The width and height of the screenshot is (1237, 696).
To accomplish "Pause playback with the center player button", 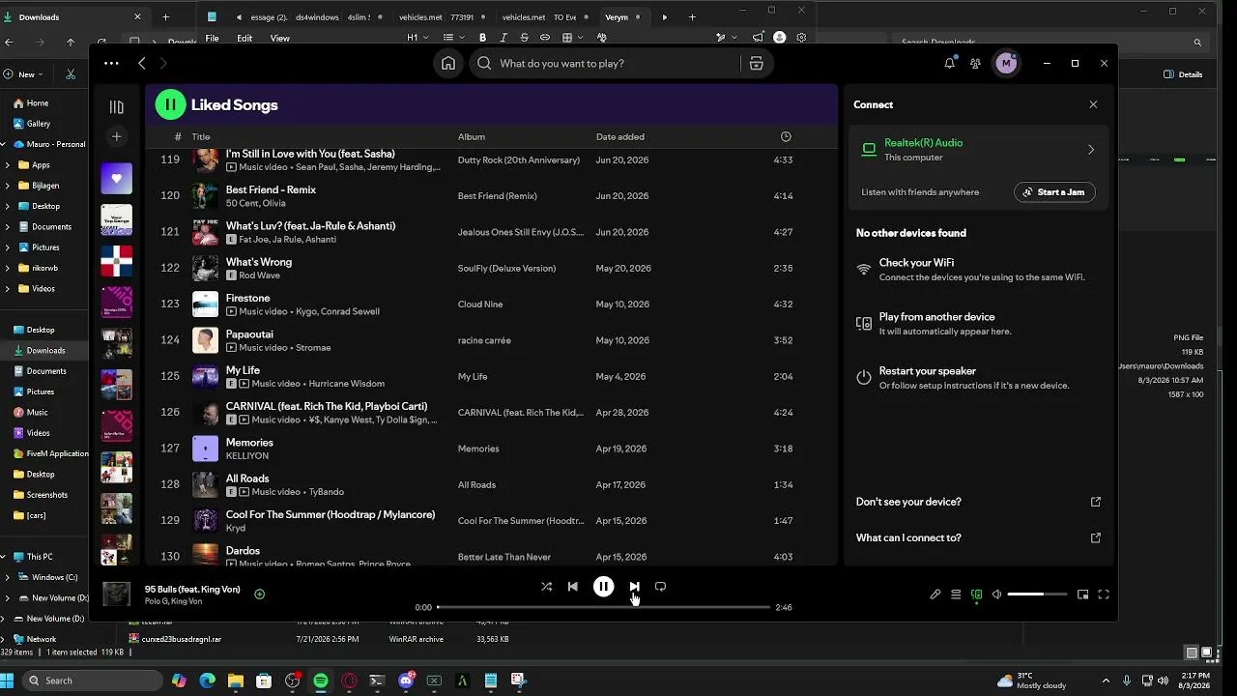I will pyautogui.click(x=603, y=586).
